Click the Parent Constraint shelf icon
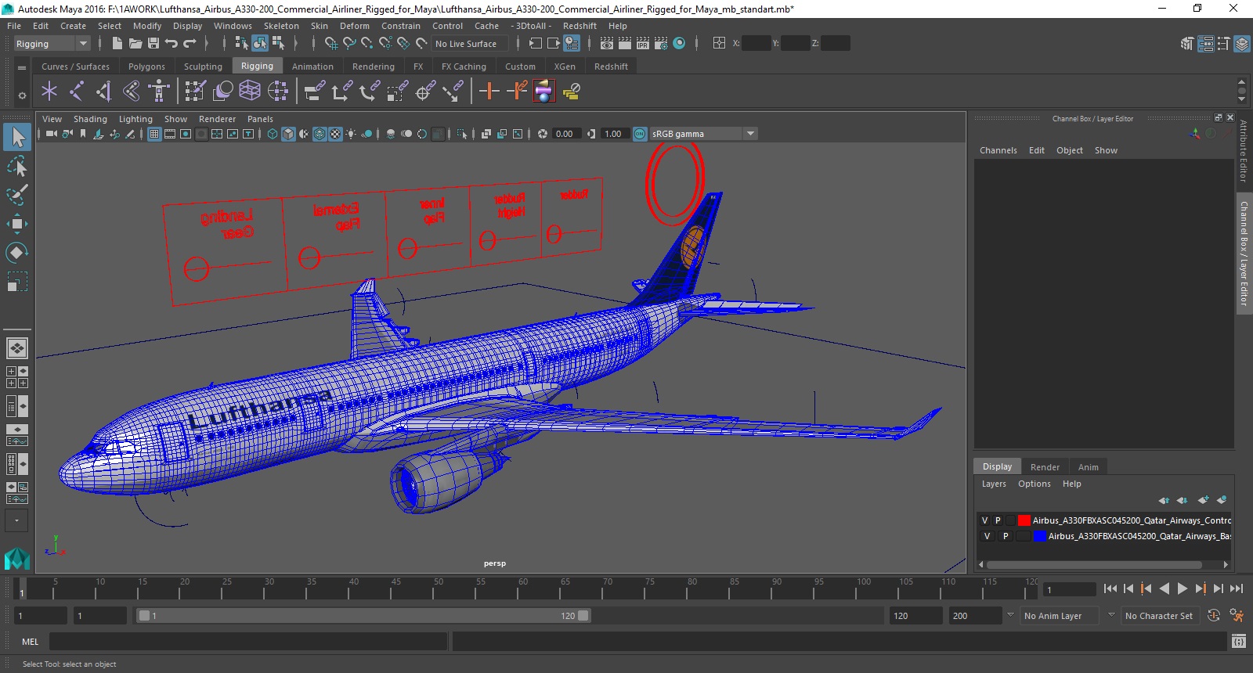This screenshot has height=673, width=1253. coord(315,92)
